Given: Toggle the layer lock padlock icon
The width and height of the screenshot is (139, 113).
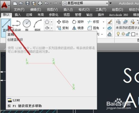Looking at the screenshot, I should [x=128, y=34].
